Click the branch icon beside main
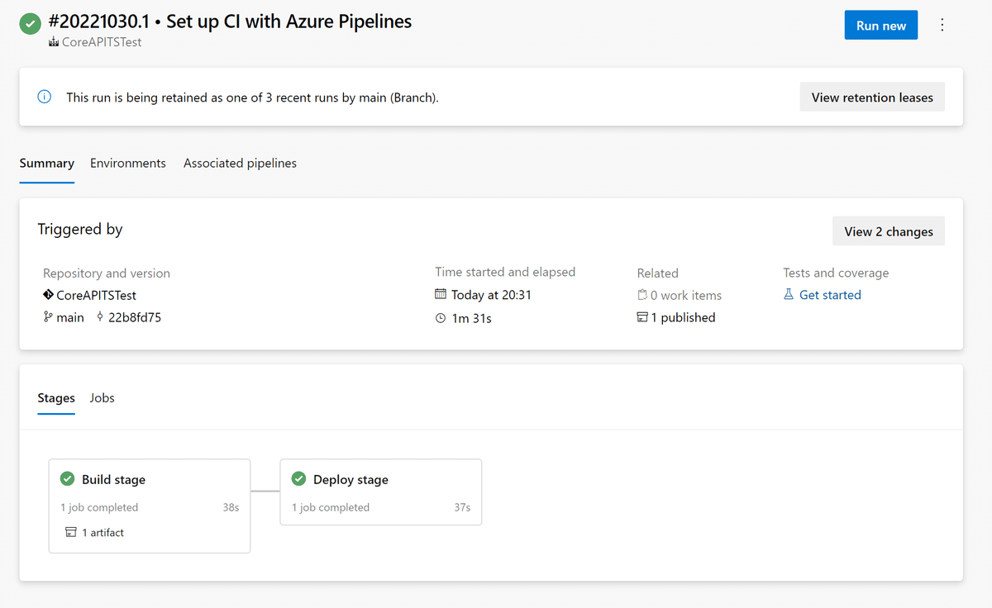Screen dimensions: 992x608 [48, 317]
